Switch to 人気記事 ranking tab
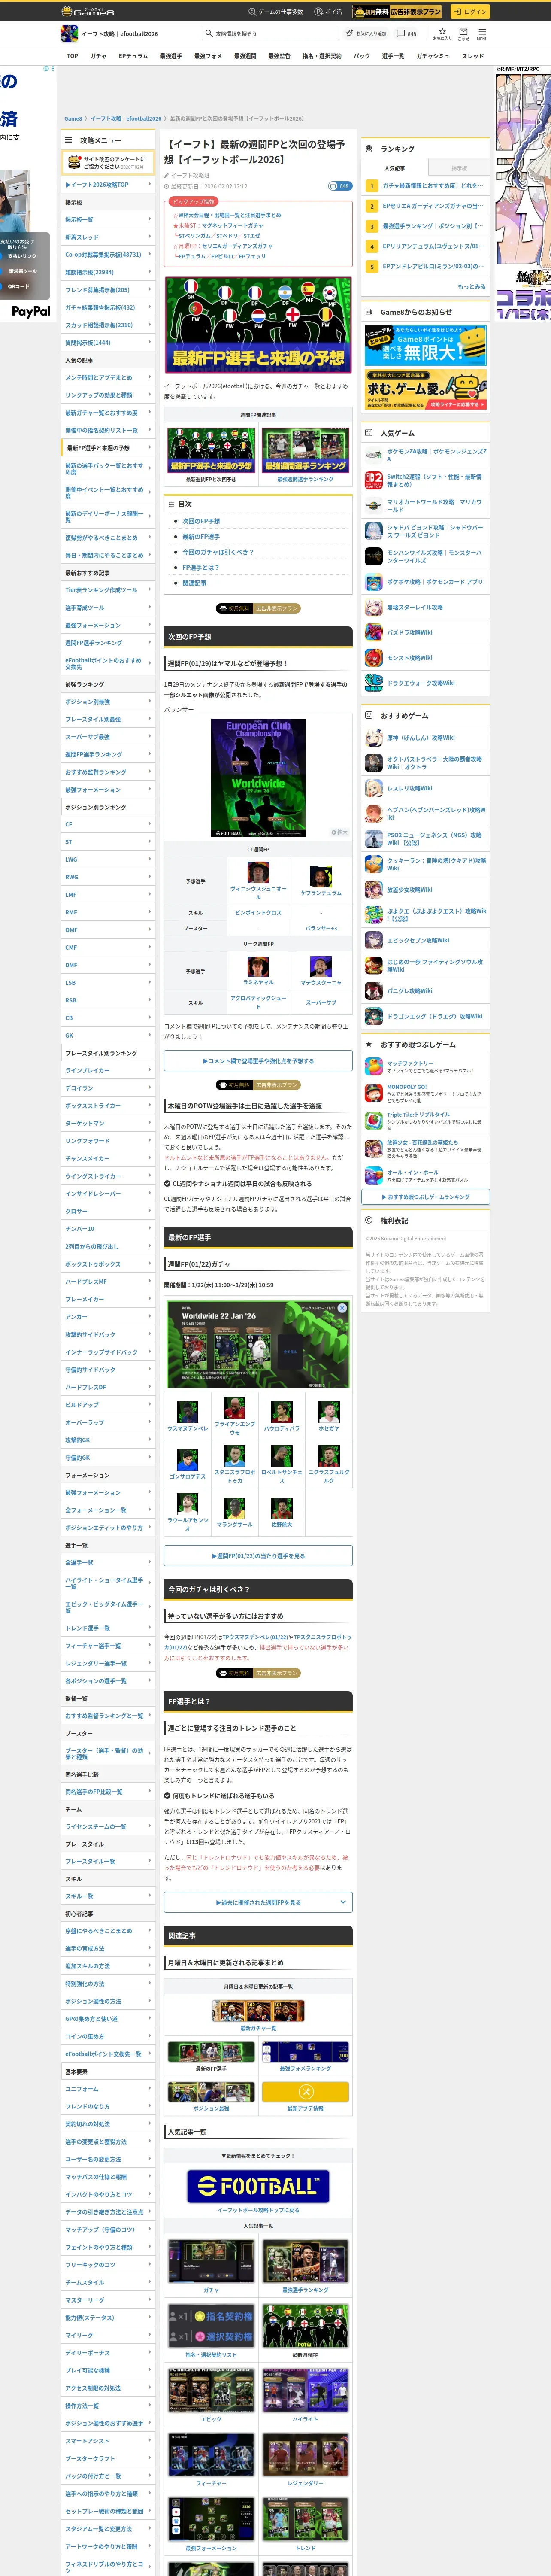 [x=395, y=168]
